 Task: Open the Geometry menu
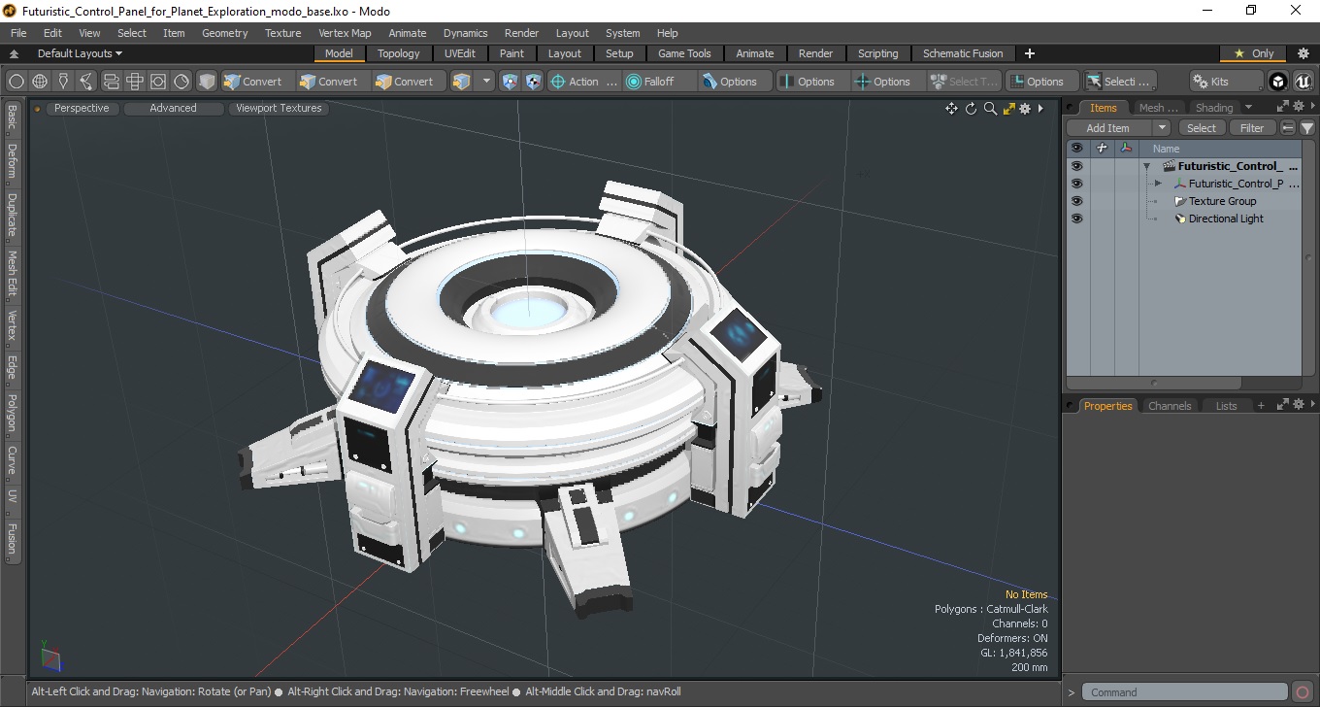tap(224, 33)
